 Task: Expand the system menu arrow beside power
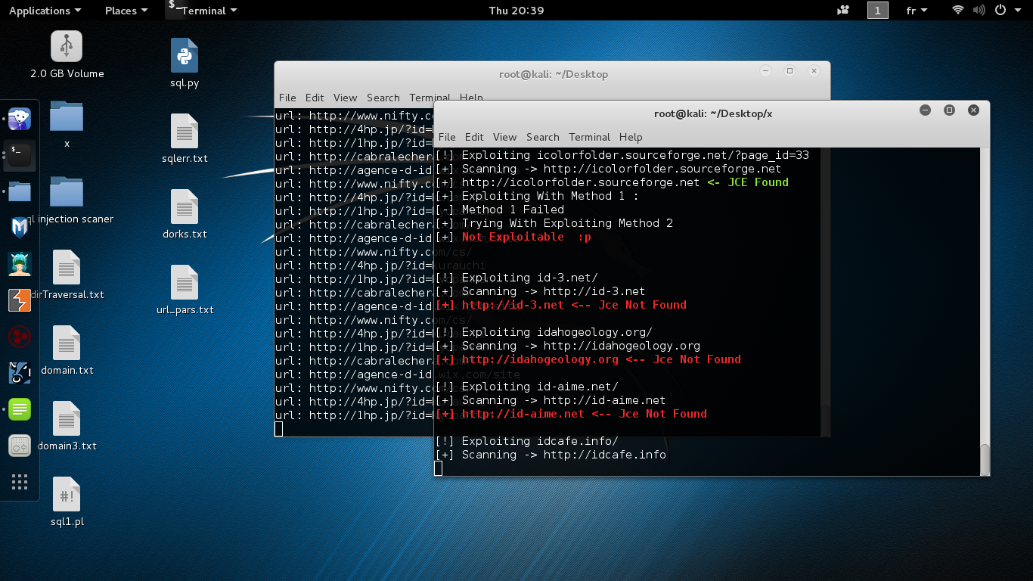(1019, 11)
